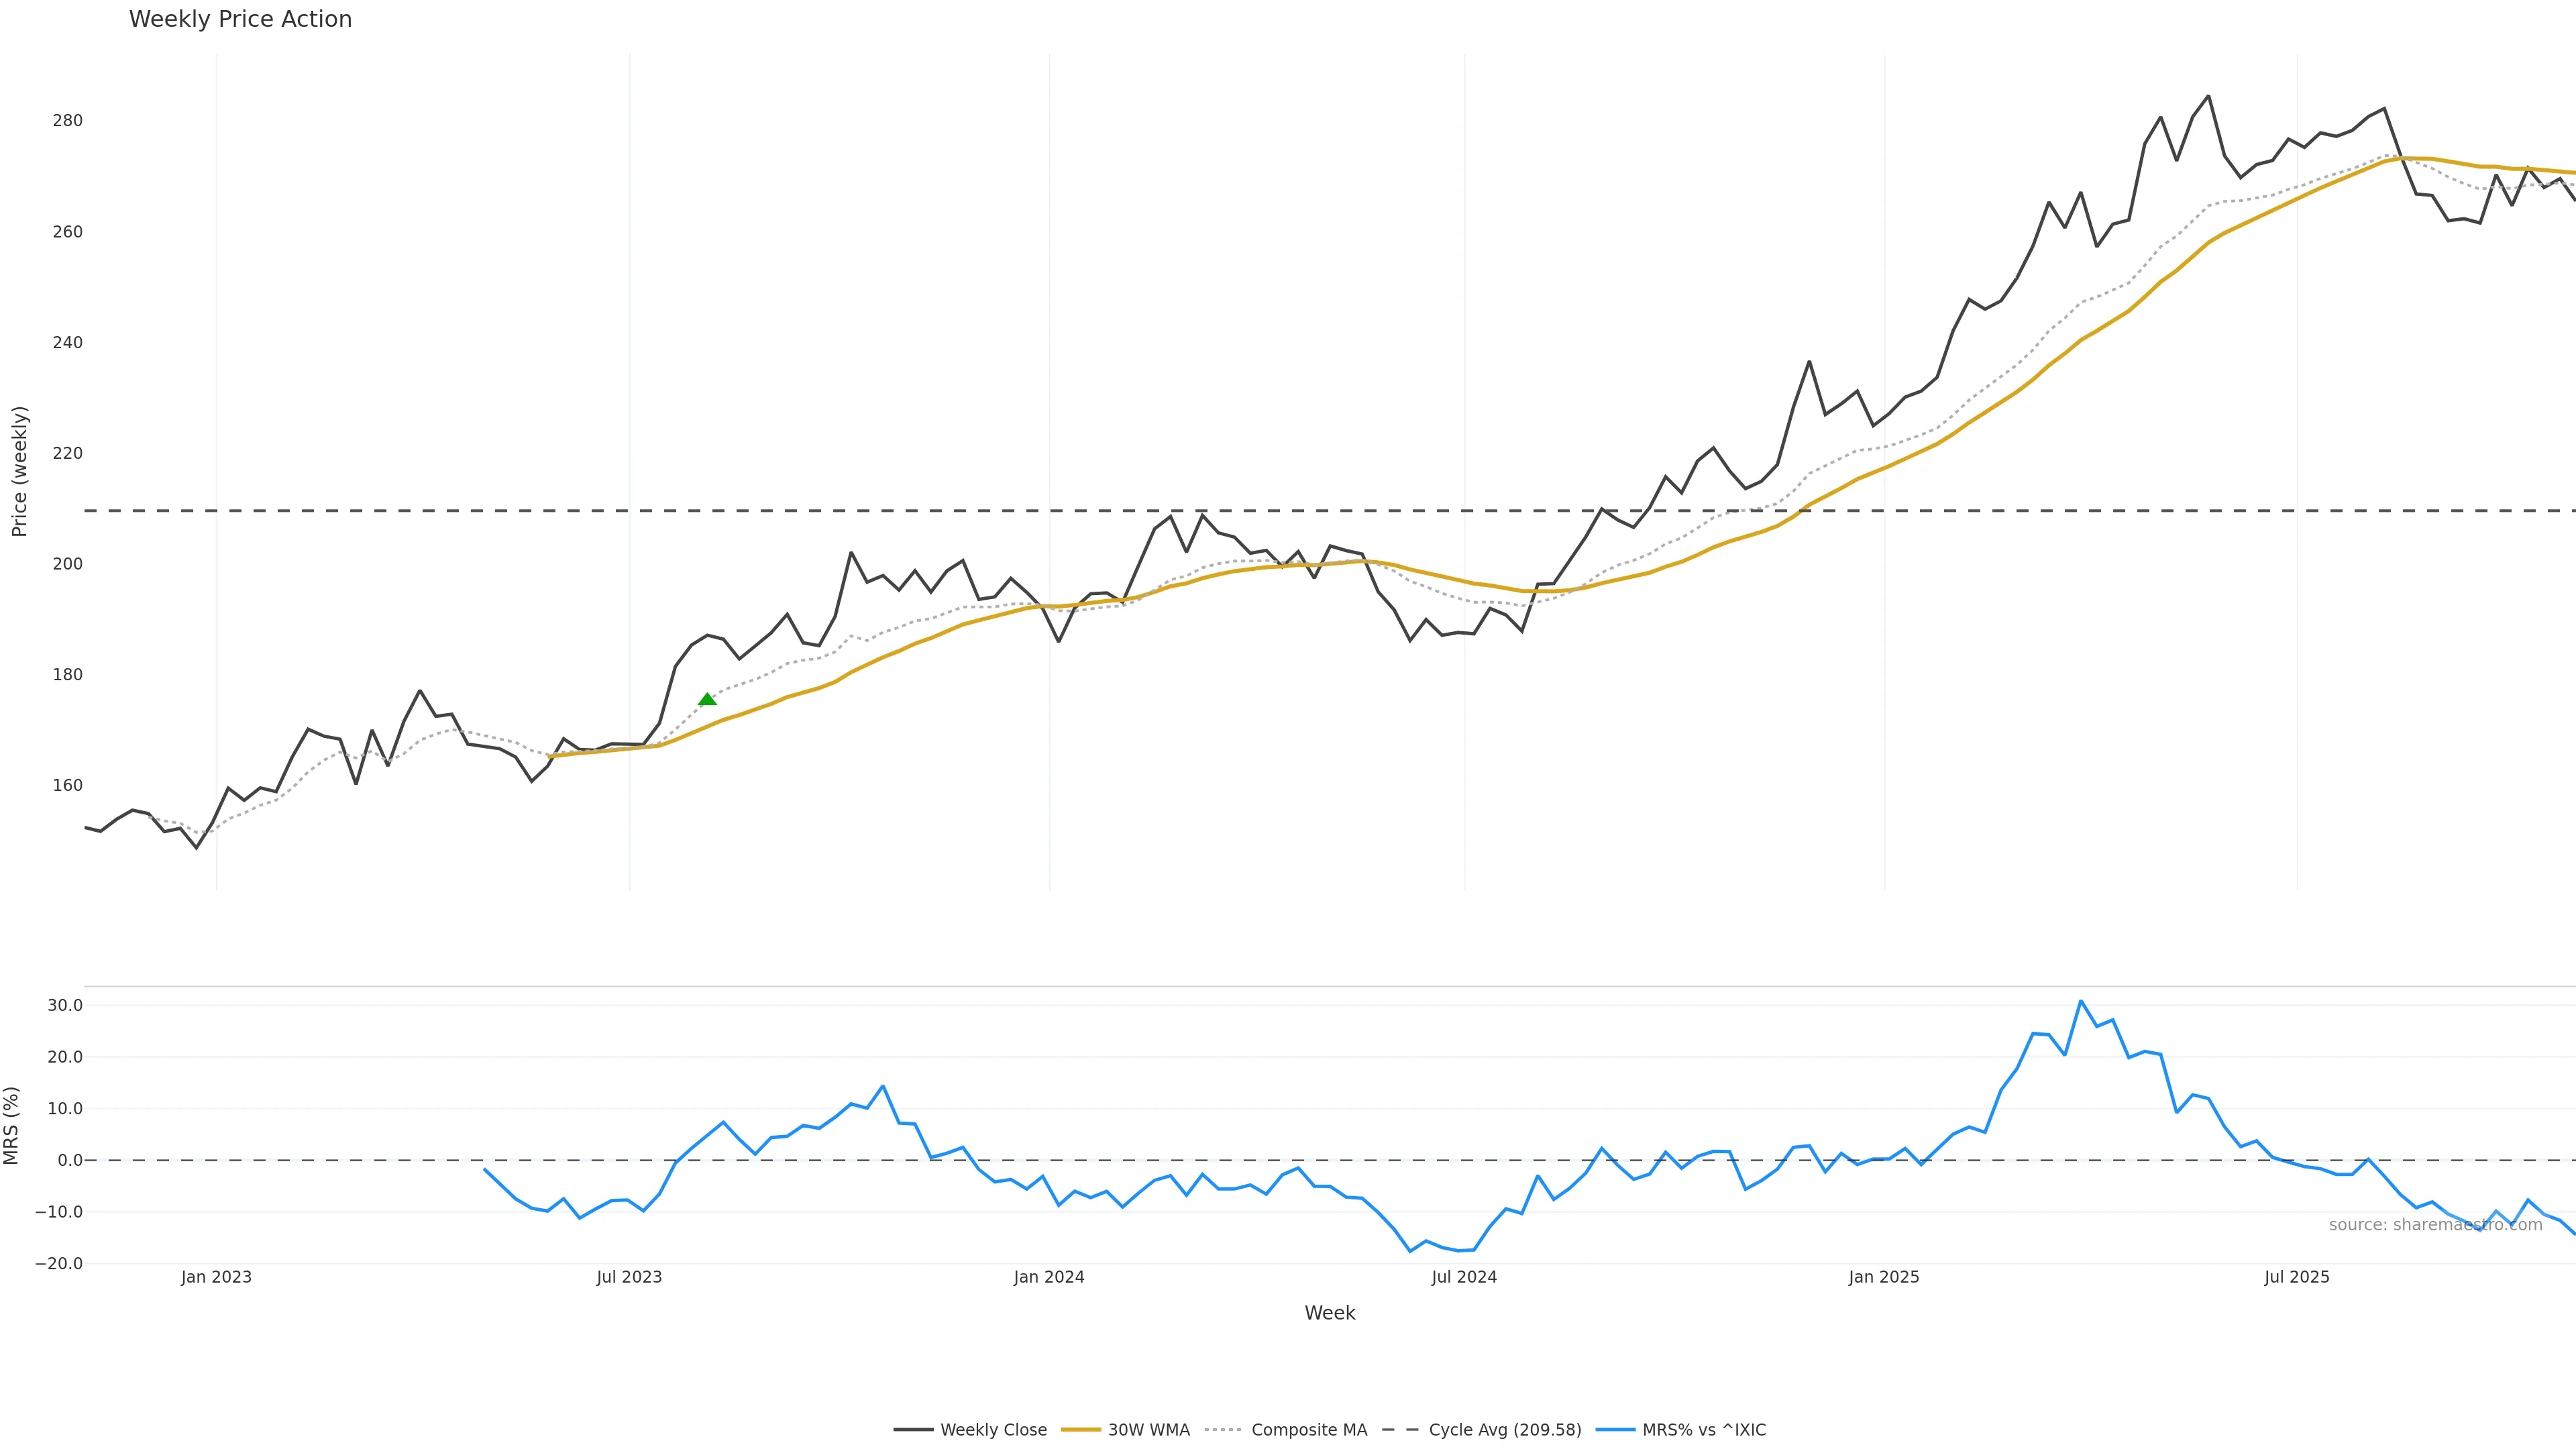2576x1449 pixels.
Task: Toggle the Weekly Close legend entry
Action: tap(993, 1430)
